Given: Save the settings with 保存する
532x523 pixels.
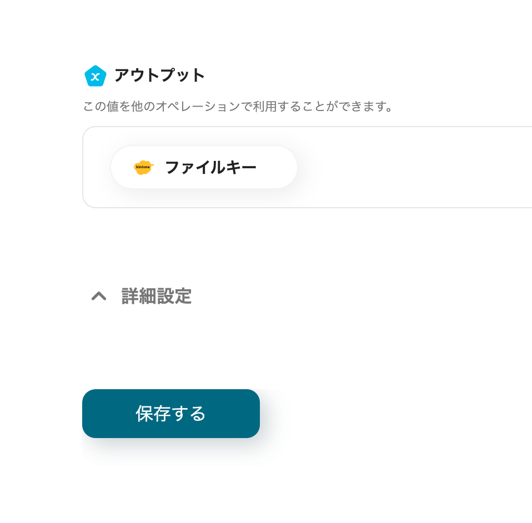Looking at the screenshot, I should tap(170, 413).
